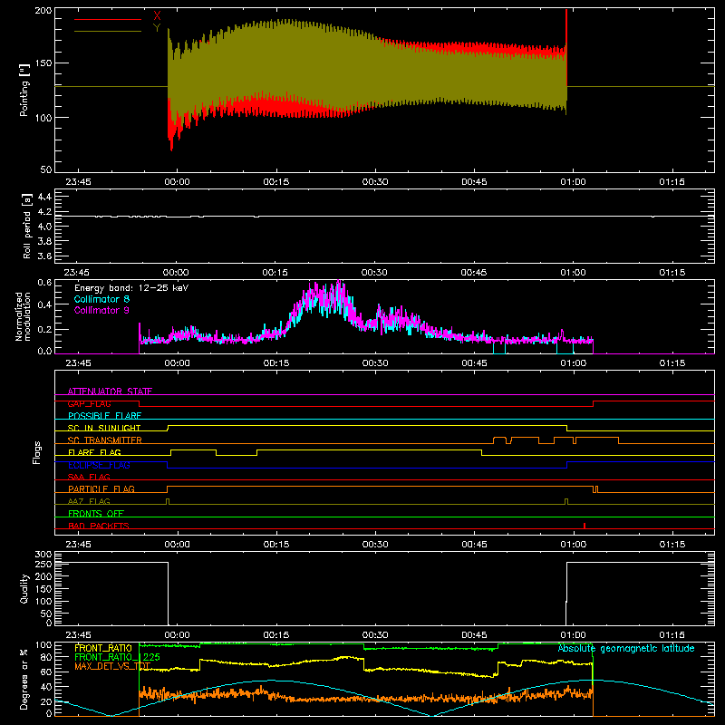Image resolution: width=725 pixels, height=725 pixels.
Task: Click the 0.2 tick on modulation axis
Action: [x=44, y=330]
